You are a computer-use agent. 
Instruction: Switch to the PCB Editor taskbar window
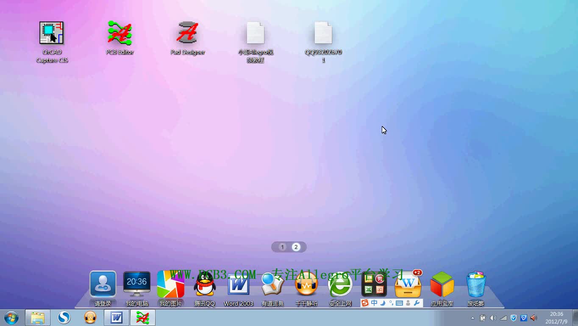143,318
